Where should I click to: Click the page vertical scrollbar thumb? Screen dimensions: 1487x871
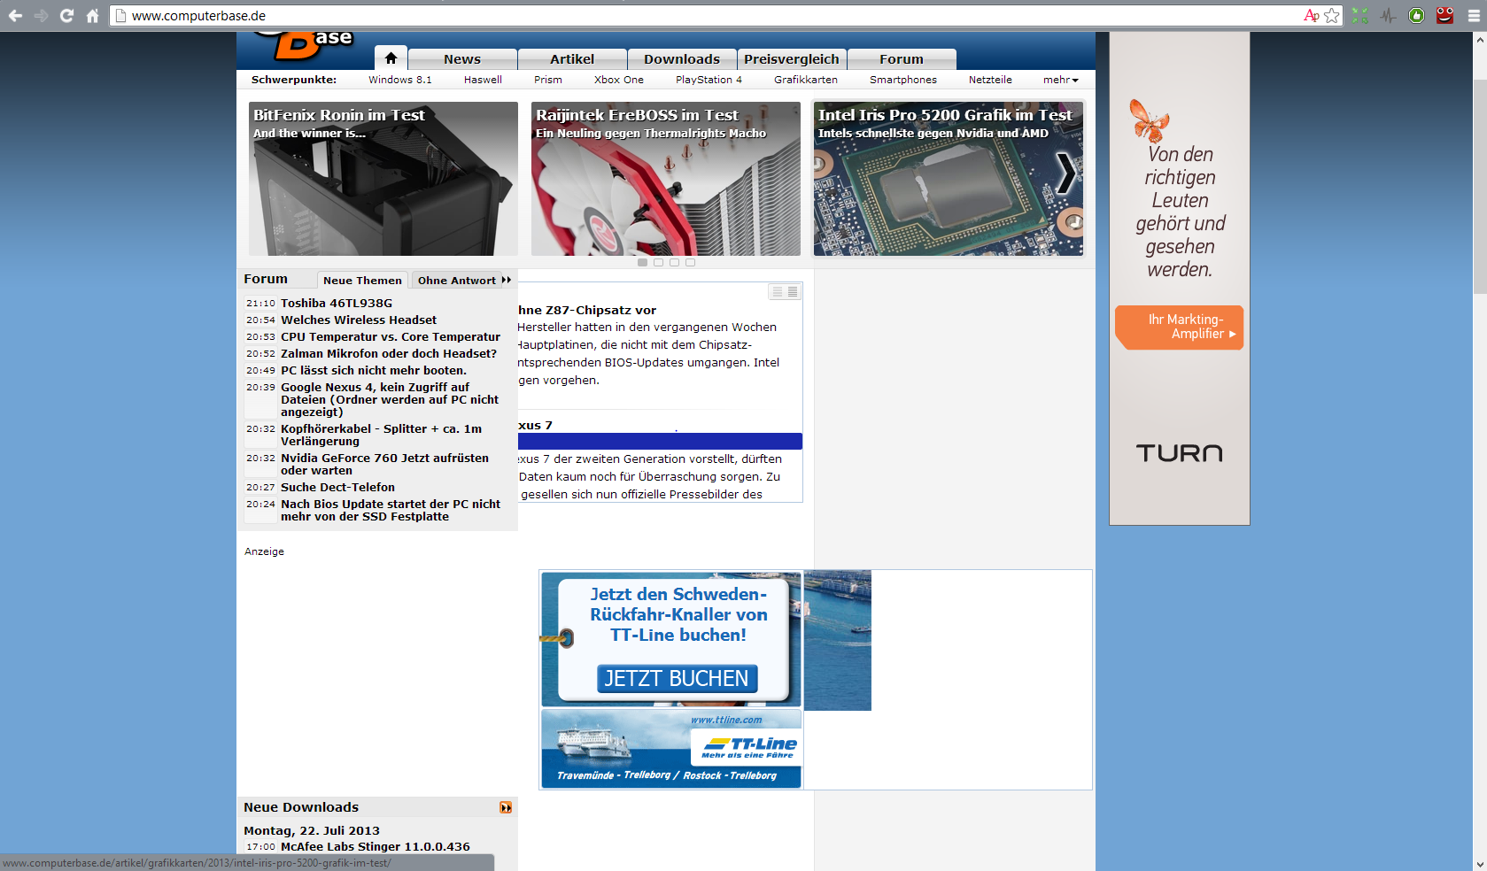(x=1480, y=186)
